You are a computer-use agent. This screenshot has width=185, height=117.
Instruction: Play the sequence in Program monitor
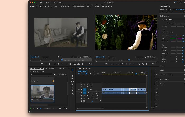[126, 64]
